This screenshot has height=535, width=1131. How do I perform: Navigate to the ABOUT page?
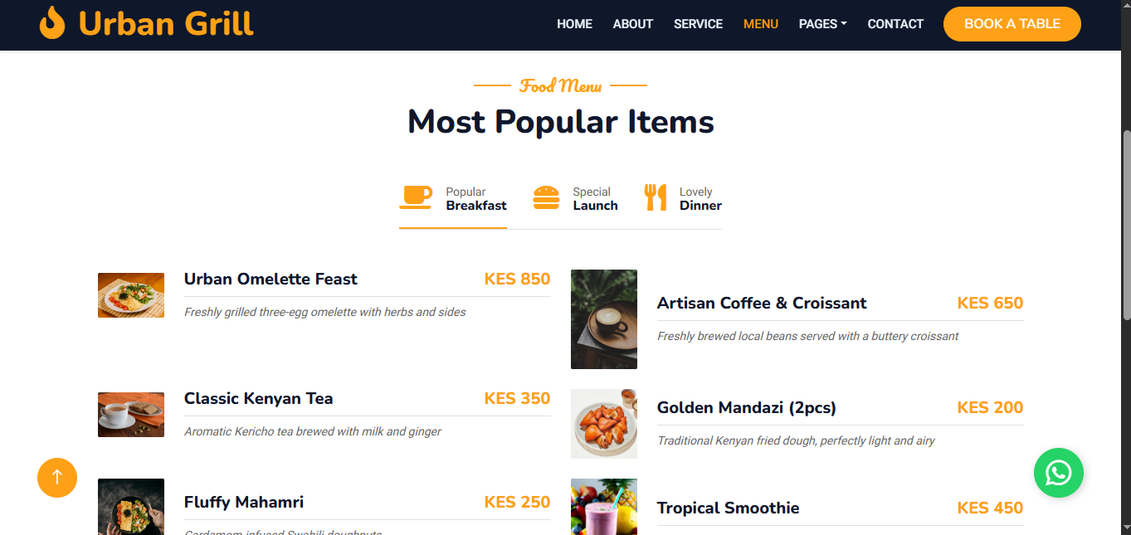632,23
